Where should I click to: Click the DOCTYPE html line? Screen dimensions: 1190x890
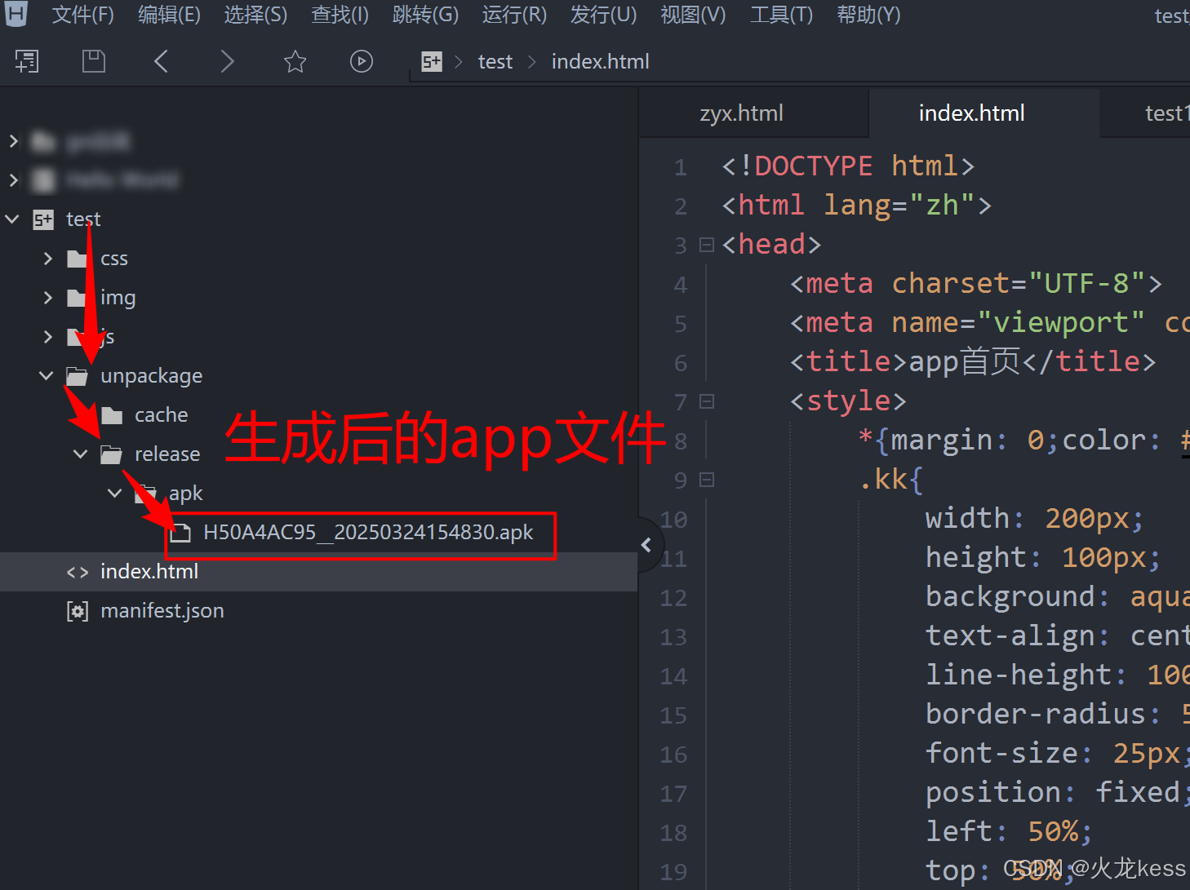click(848, 166)
